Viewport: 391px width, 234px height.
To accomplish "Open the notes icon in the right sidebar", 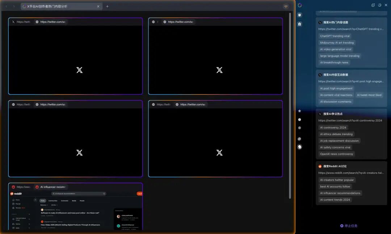I will 299,15.
